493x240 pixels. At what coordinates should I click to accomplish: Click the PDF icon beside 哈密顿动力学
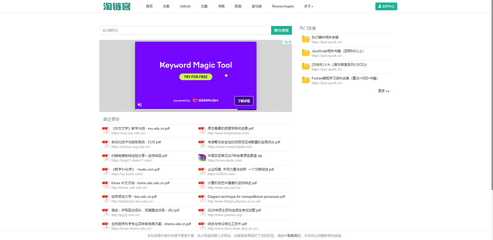106,199
